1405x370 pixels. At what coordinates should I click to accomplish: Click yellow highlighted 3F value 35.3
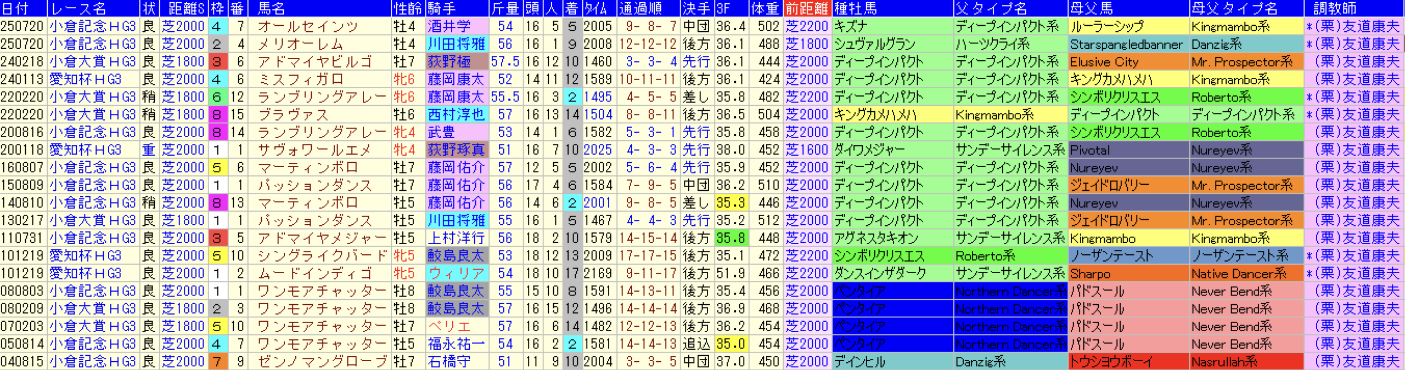click(x=730, y=203)
